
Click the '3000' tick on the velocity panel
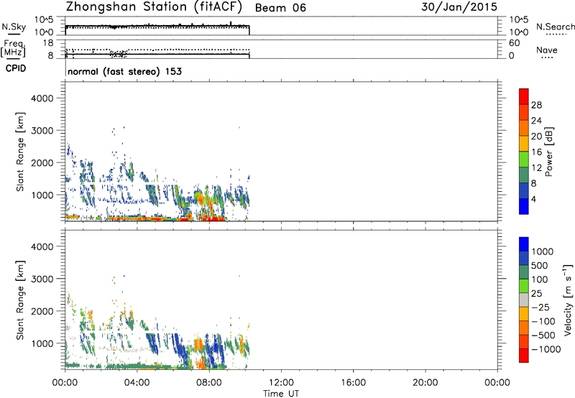(42, 279)
